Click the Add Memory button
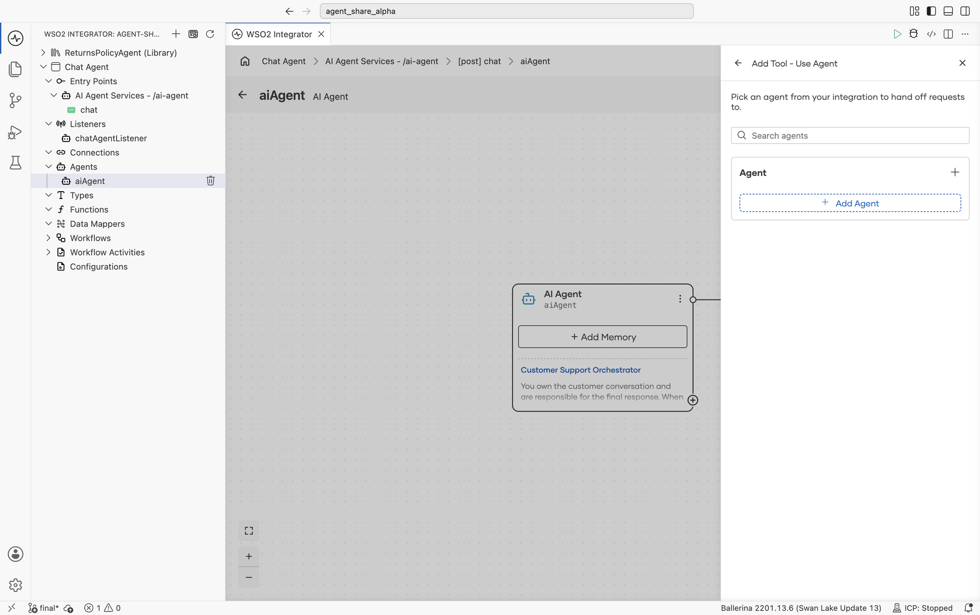 point(603,337)
